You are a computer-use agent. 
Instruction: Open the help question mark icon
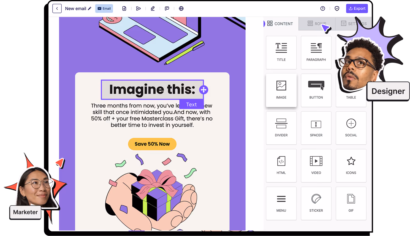[x=323, y=9]
